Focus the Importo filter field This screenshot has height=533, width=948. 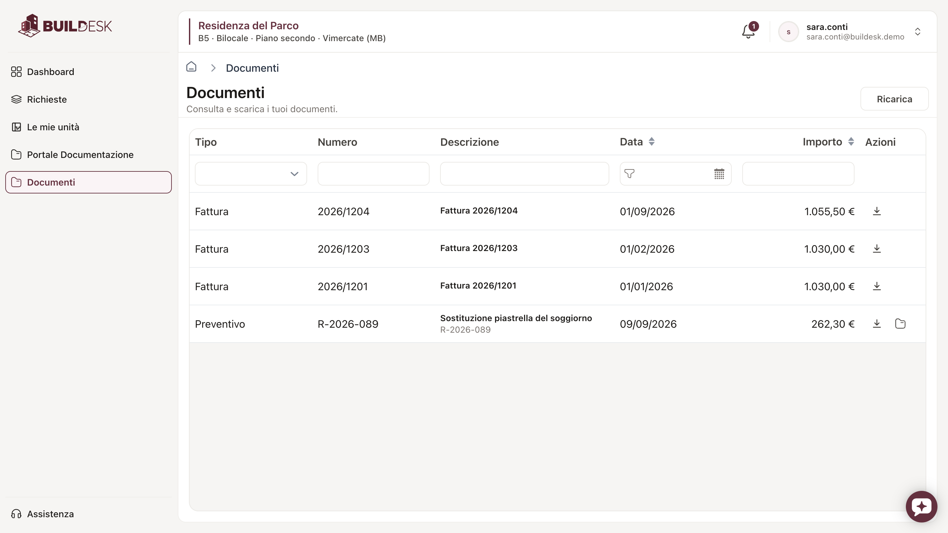click(x=798, y=174)
